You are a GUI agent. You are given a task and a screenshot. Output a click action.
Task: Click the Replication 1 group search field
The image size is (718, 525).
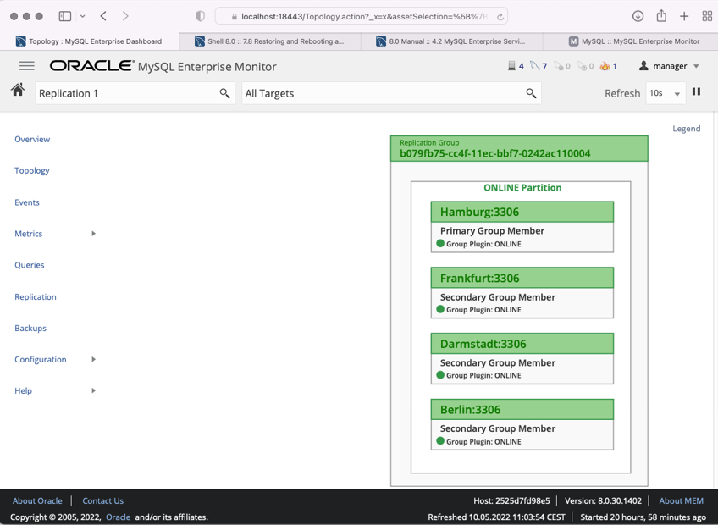(135, 93)
